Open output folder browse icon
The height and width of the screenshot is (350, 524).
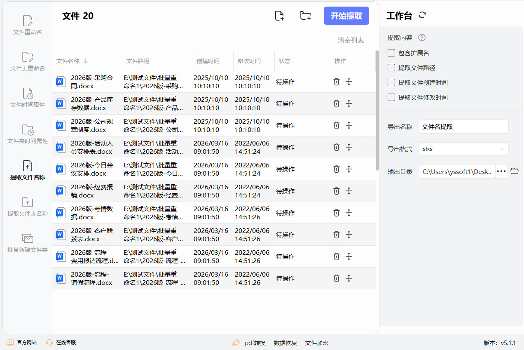point(514,171)
